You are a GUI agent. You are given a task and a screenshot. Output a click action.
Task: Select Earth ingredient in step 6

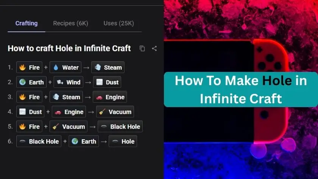(x=84, y=141)
